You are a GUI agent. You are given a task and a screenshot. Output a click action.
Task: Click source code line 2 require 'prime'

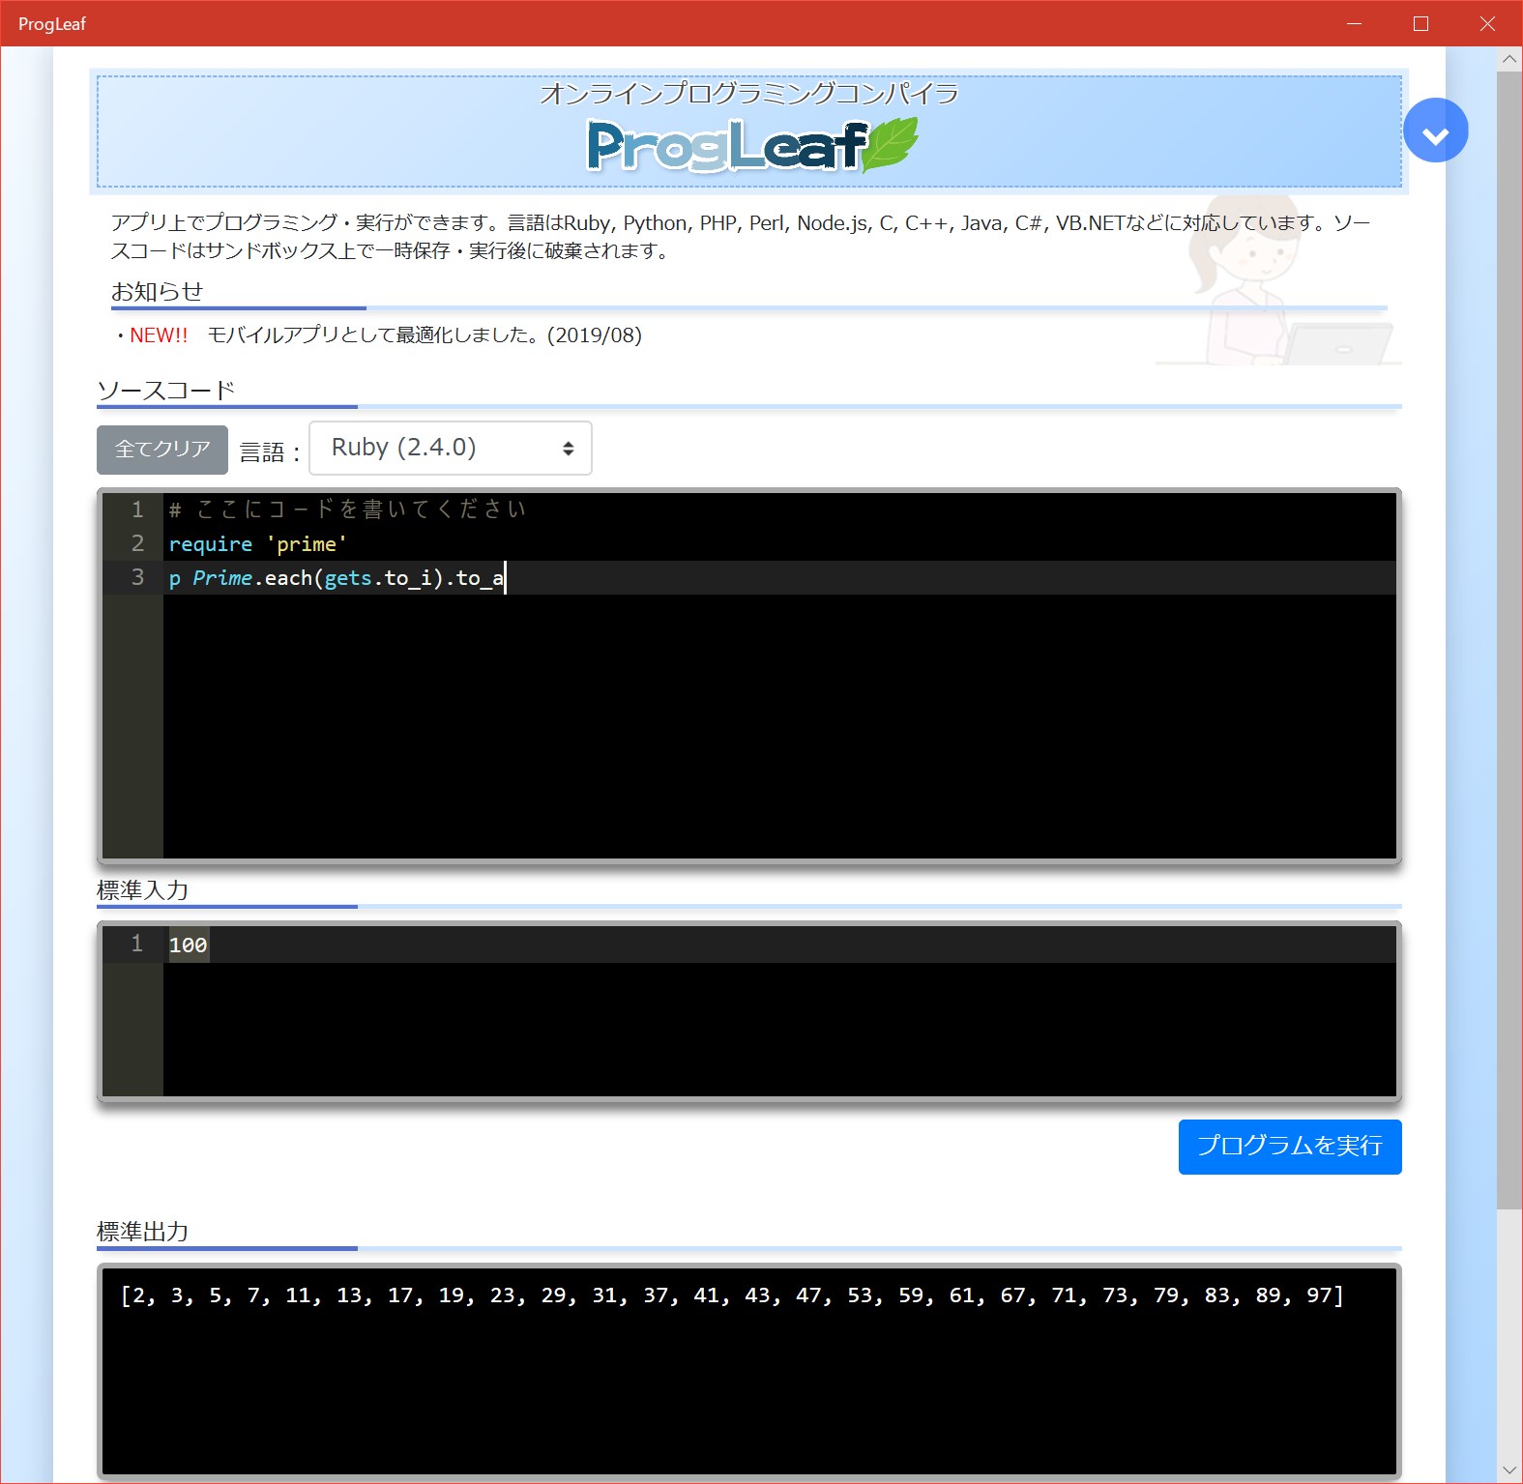[257, 544]
